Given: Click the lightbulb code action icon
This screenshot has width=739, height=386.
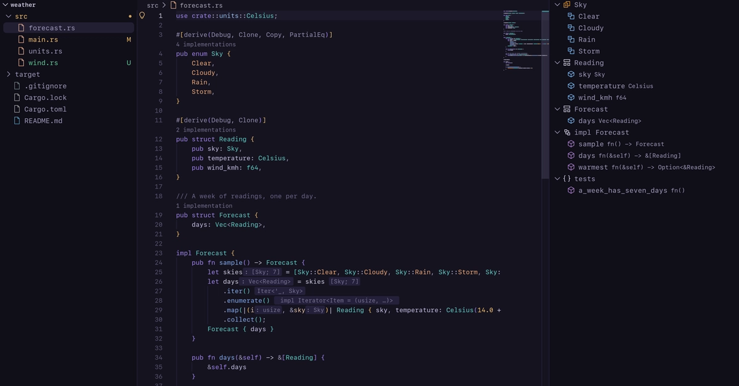Looking at the screenshot, I should (x=142, y=15).
